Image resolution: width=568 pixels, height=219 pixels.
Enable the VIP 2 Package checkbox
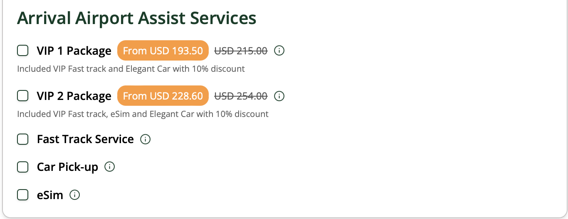[22, 96]
